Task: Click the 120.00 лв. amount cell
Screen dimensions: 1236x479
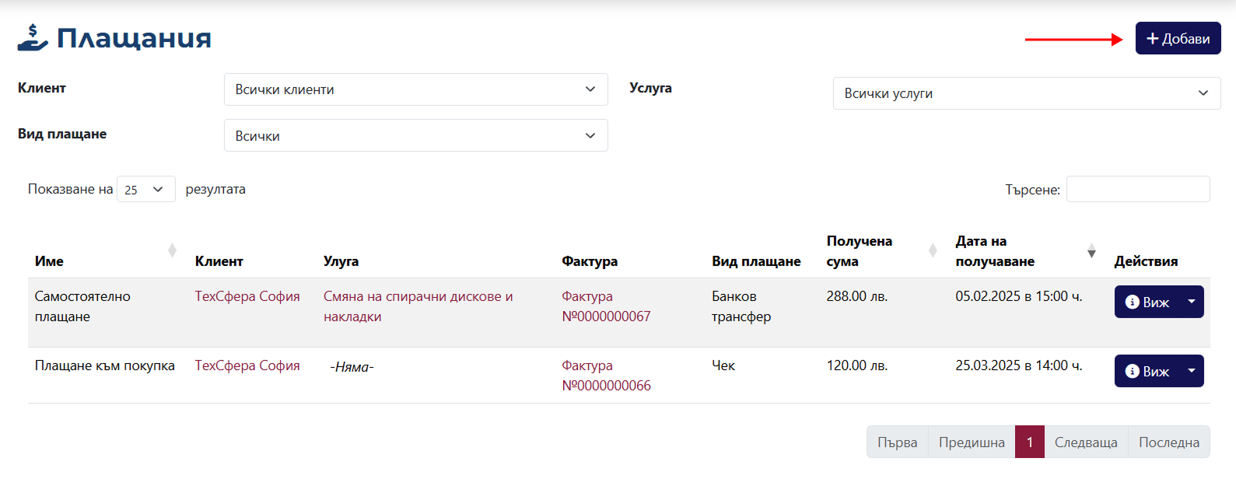Action: pyautogui.click(x=857, y=365)
